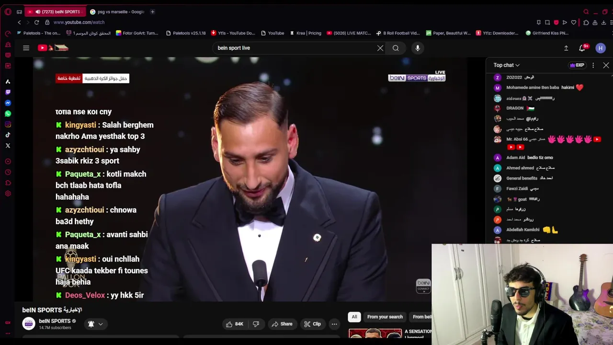
Task: Open Instagram from the sidebar
Action: coord(8,124)
